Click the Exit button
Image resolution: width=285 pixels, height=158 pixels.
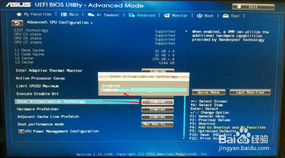coord(253,7)
